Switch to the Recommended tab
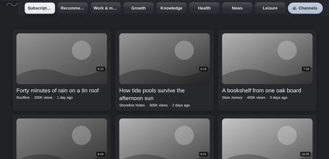 point(73,8)
